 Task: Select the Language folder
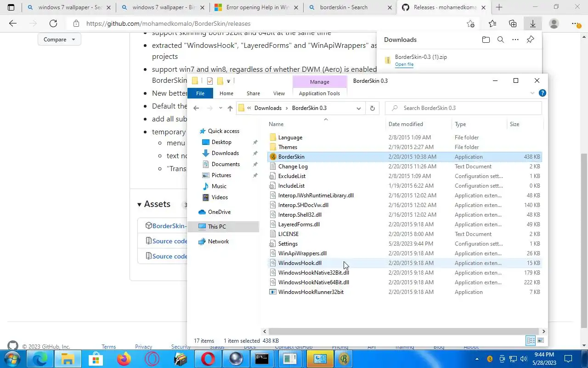tap(404, 138)
